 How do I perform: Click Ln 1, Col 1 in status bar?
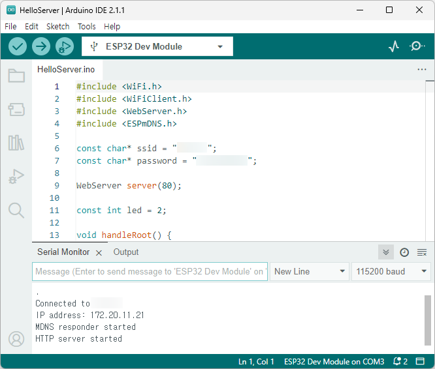pyautogui.click(x=256, y=362)
